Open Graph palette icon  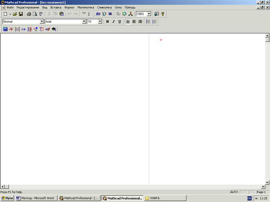tap(12, 29)
